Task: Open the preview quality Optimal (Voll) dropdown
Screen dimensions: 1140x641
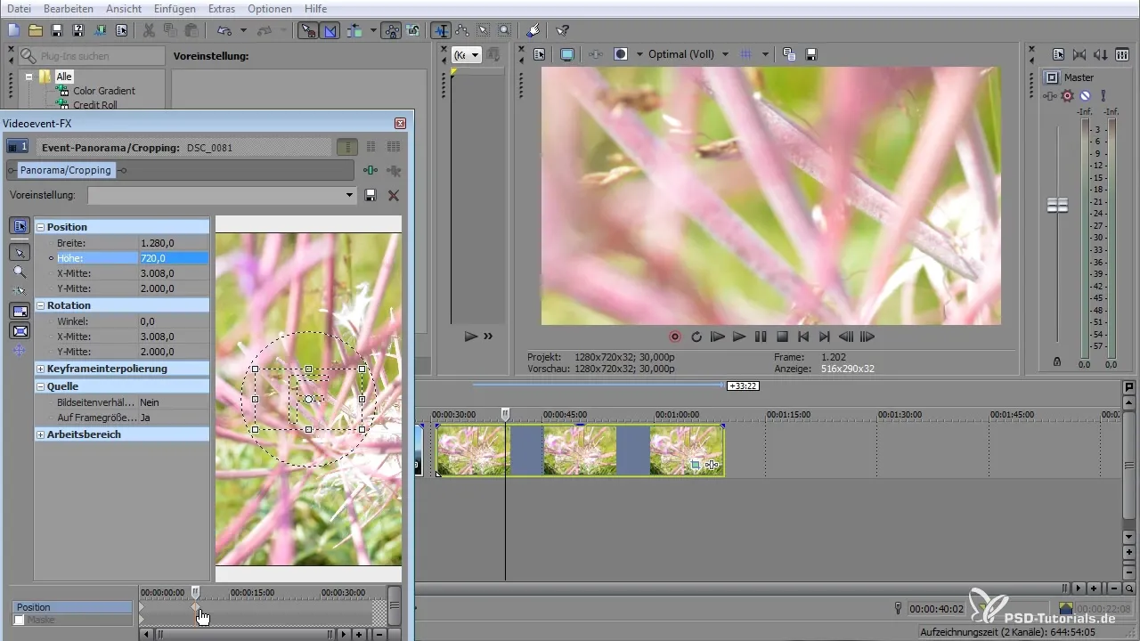Action: pos(725,54)
